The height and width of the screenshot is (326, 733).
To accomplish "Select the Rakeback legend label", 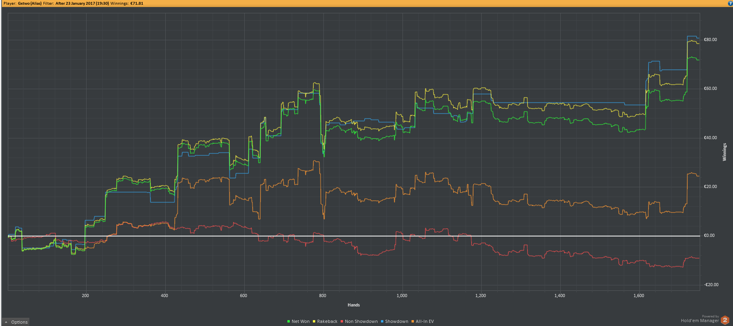I will [x=327, y=322].
